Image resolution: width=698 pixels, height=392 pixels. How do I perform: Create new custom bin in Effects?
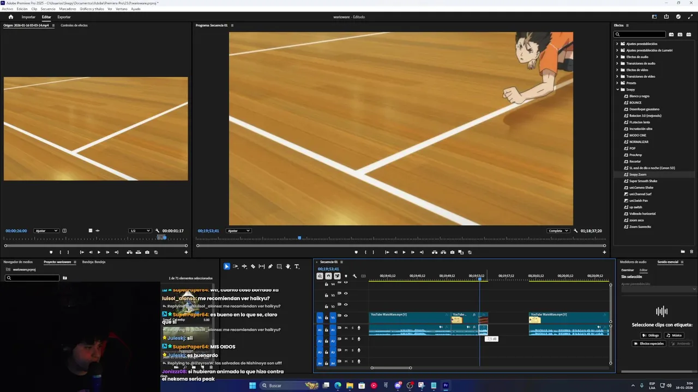coord(683,252)
